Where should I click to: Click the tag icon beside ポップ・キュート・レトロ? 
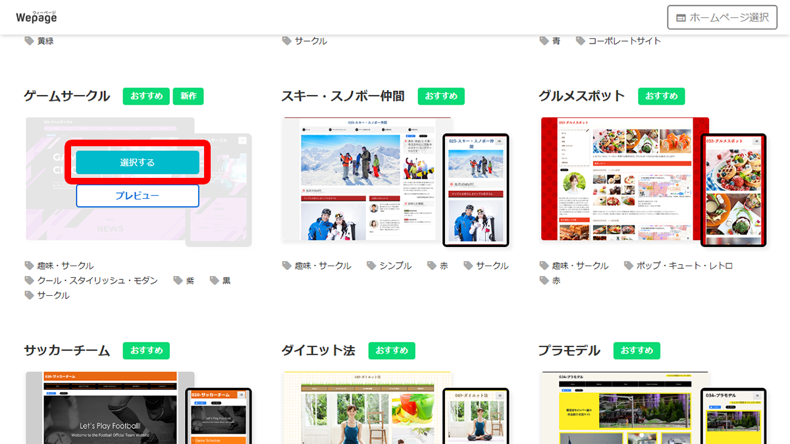pyautogui.click(x=627, y=265)
